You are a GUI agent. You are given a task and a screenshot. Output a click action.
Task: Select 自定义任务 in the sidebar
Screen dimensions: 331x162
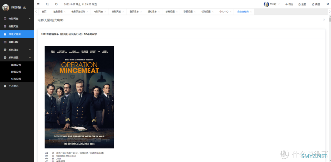tap(17, 34)
